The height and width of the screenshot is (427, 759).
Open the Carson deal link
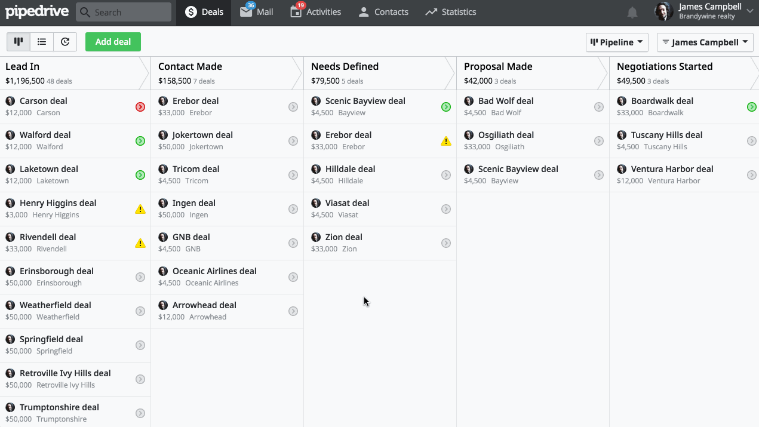(43, 101)
